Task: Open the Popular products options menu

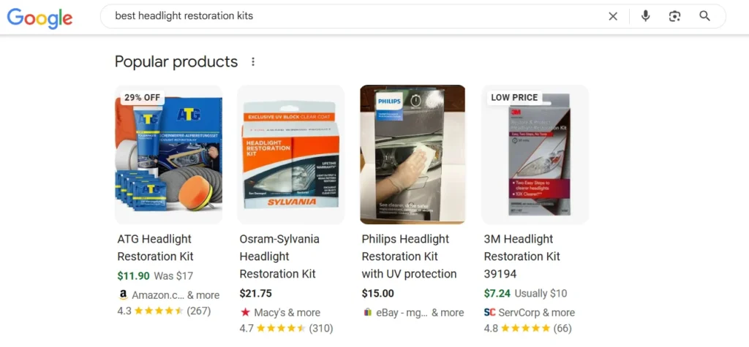Action: [x=253, y=62]
